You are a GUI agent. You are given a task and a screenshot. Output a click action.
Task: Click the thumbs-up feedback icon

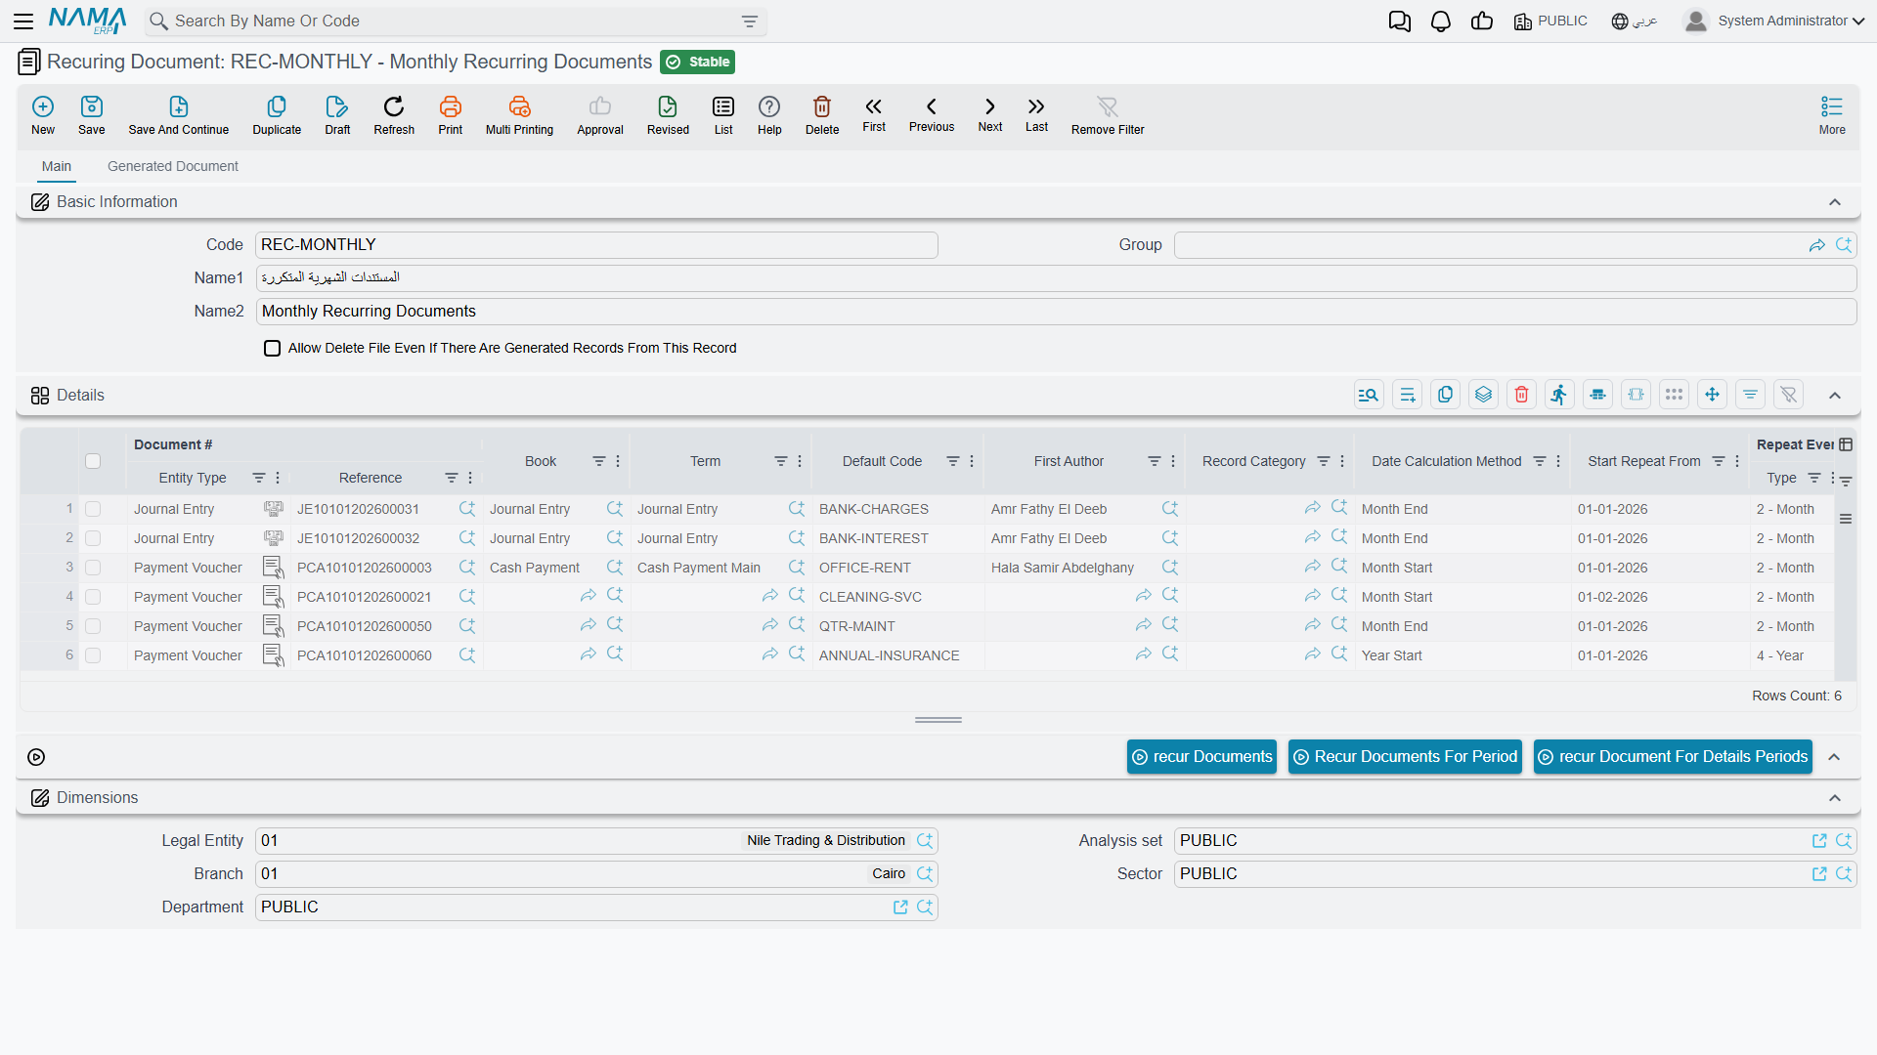(x=1482, y=21)
